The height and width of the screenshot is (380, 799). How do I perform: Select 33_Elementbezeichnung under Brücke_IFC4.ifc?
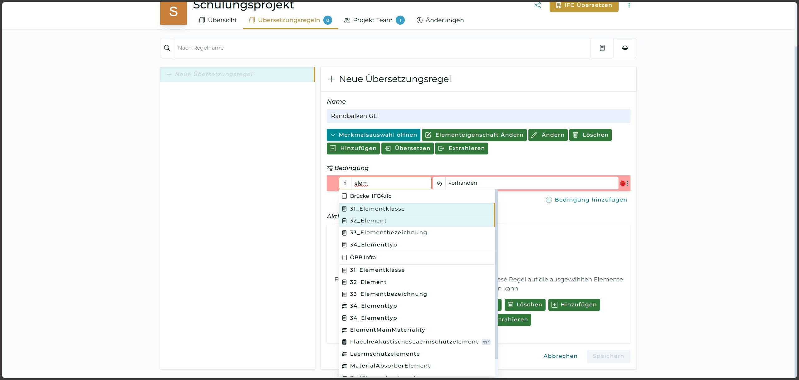pos(388,233)
